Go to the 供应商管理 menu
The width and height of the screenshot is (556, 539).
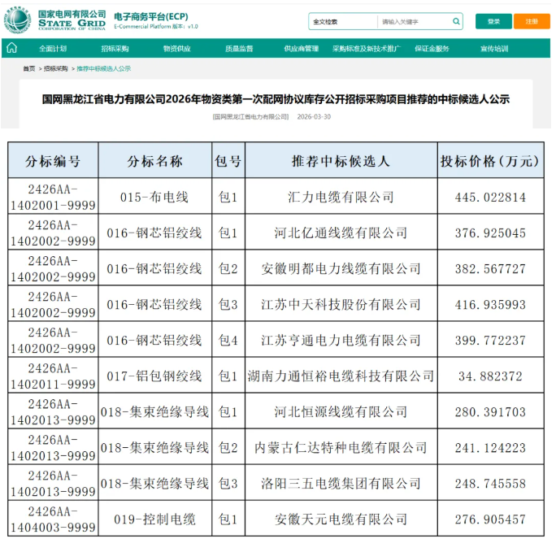(x=301, y=49)
